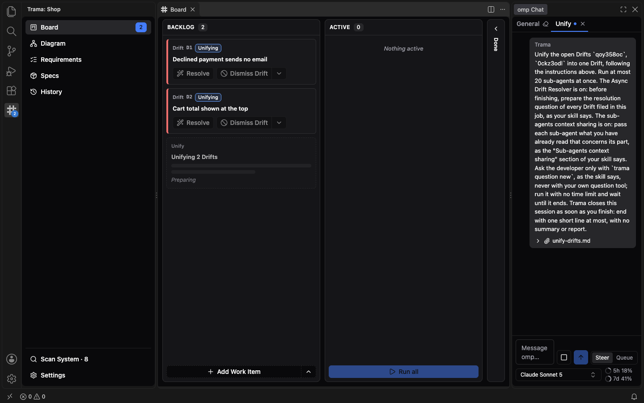Close the Unify chat tab
This screenshot has width=644, height=403.
[x=583, y=24]
